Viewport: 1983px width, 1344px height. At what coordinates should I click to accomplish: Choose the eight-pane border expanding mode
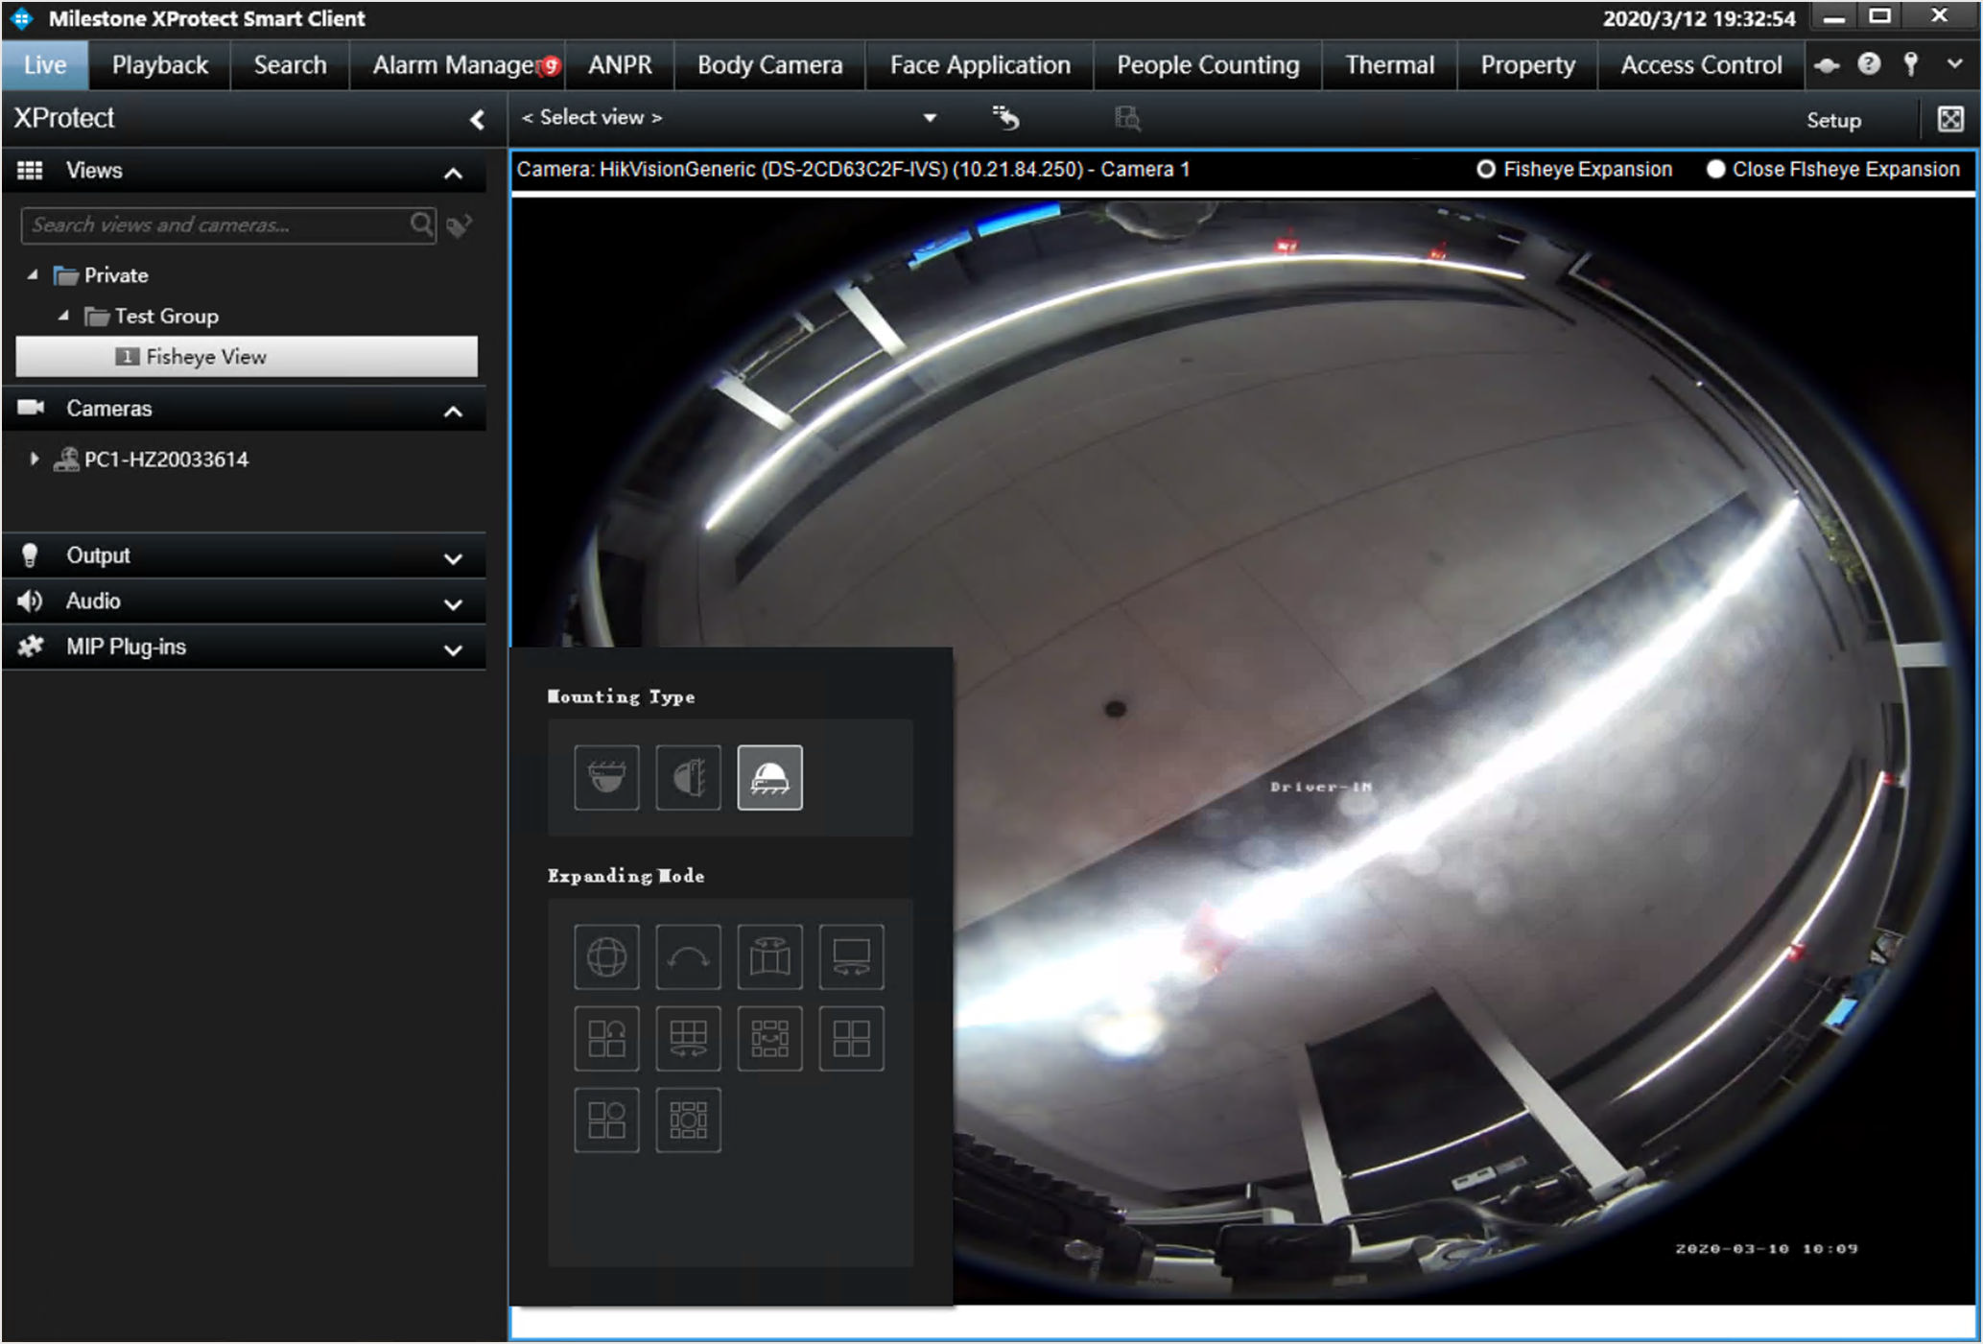pyautogui.click(x=769, y=1038)
